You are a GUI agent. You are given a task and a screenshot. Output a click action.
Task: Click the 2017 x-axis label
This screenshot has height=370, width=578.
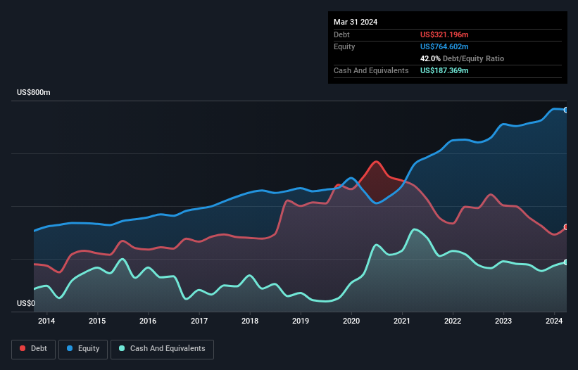coord(199,321)
